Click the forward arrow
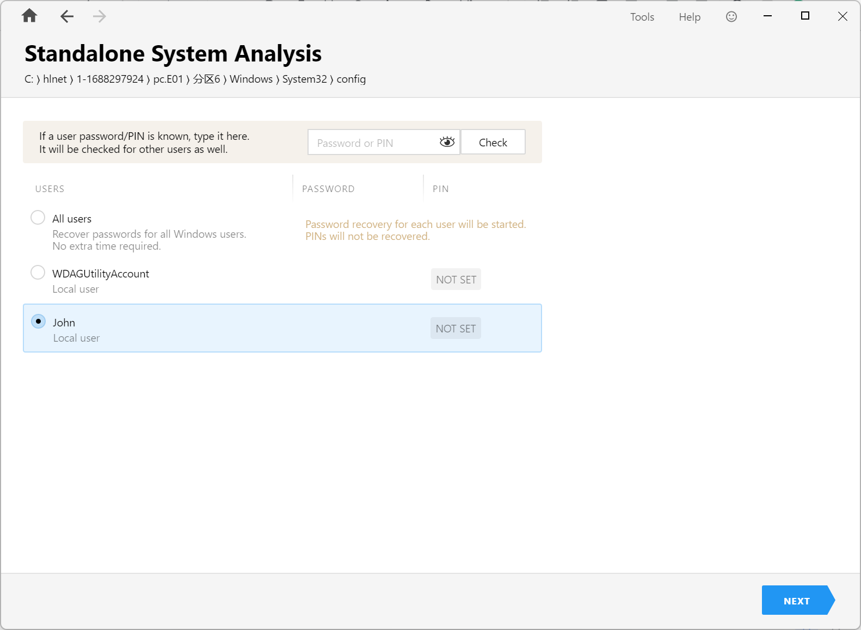This screenshot has width=861, height=630. tap(99, 16)
